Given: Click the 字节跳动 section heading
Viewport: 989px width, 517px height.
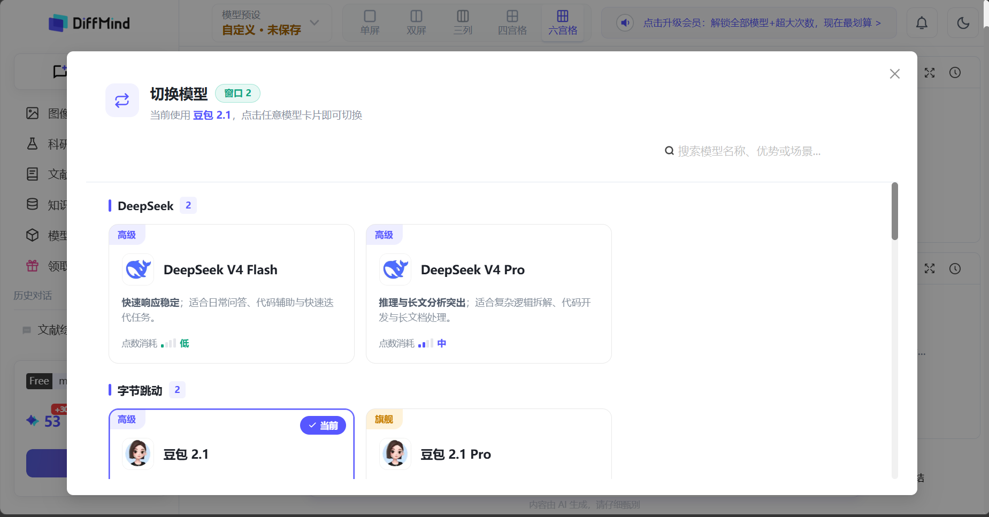Looking at the screenshot, I should pos(140,390).
